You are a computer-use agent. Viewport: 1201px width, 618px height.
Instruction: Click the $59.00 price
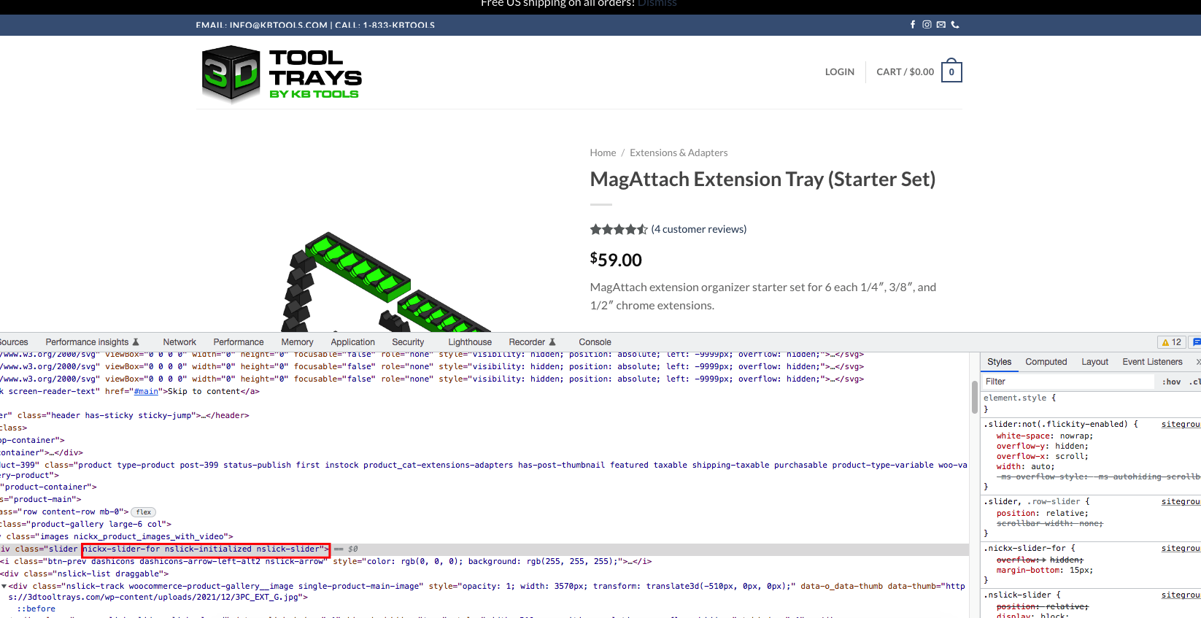pyautogui.click(x=616, y=260)
